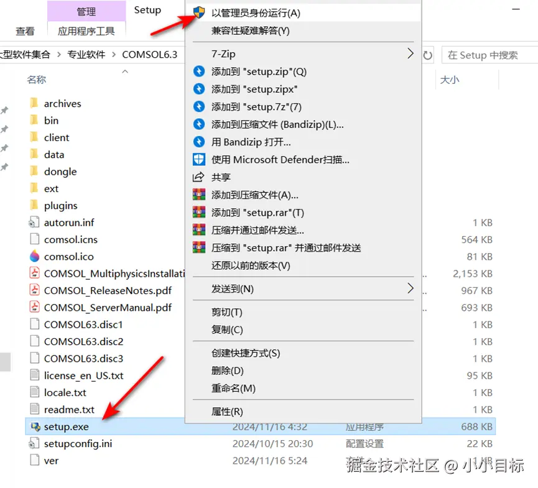Click the Microsoft Defender scan shield icon
This screenshot has width=538, height=488.
(199, 160)
